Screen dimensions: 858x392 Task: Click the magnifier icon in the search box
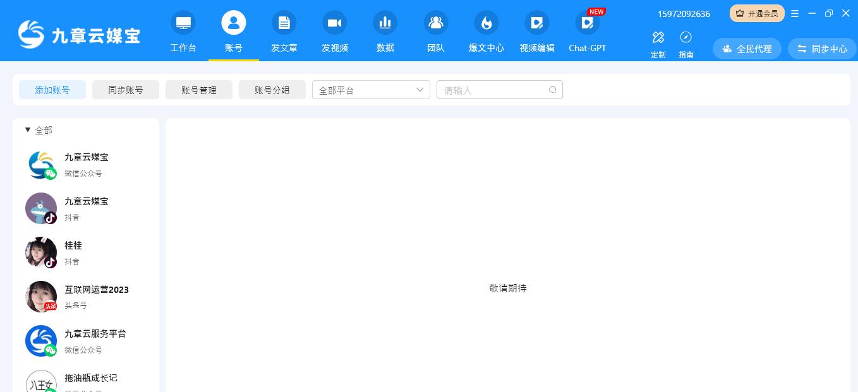(553, 90)
